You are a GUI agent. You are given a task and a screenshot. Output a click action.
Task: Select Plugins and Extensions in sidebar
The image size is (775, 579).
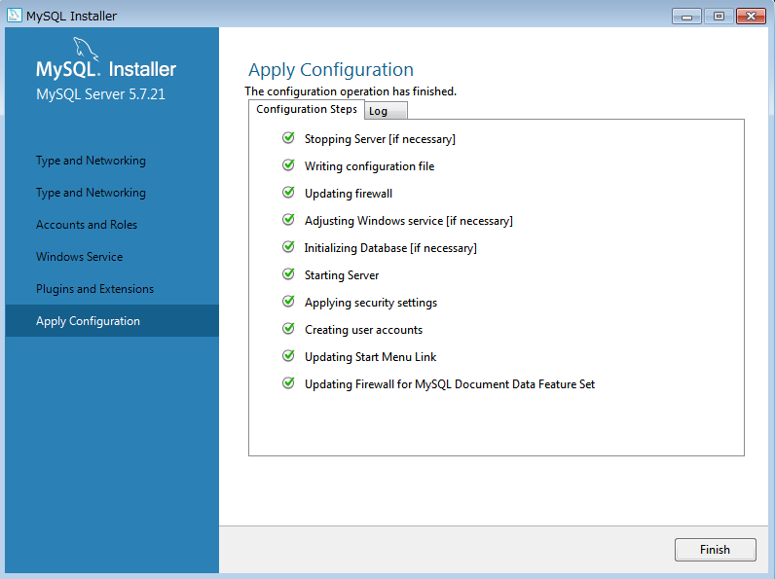click(94, 289)
